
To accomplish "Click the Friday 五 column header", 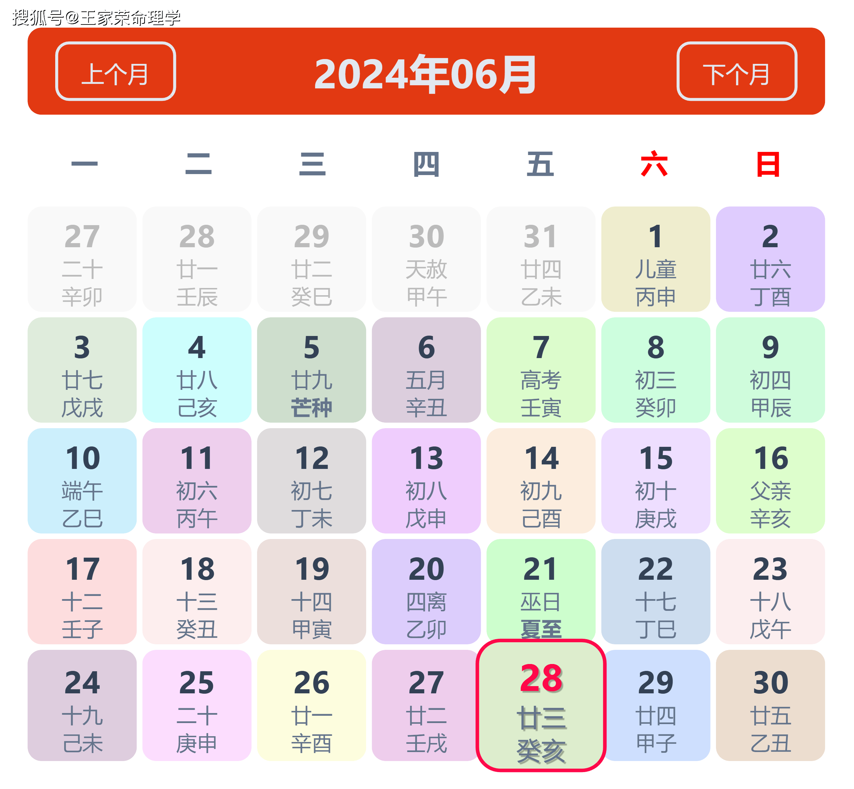I will pos(540,164).
